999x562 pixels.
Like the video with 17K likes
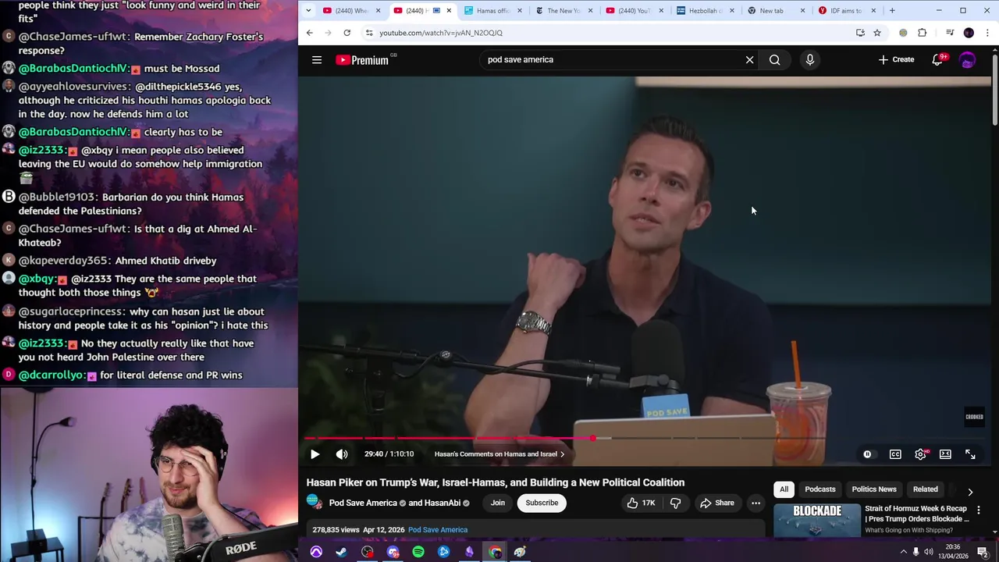coord(641,503)
